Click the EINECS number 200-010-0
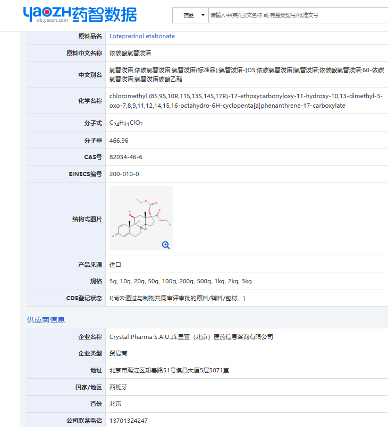388x427 pixels. point(124,174)
